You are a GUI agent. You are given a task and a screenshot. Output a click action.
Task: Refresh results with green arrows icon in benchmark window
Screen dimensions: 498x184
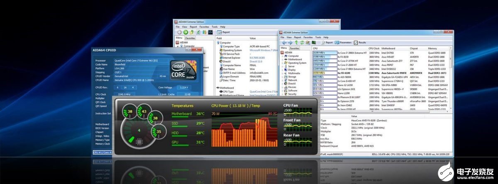[302, 42]
